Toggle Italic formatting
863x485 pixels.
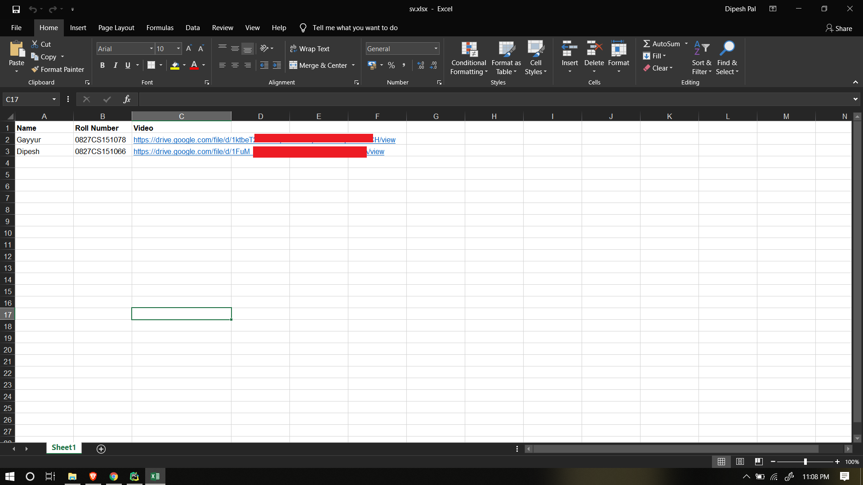[115, 66]
